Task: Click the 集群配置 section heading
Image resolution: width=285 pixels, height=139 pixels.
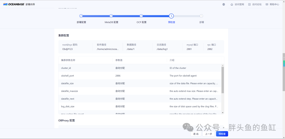Action: [x=64, y=35]
